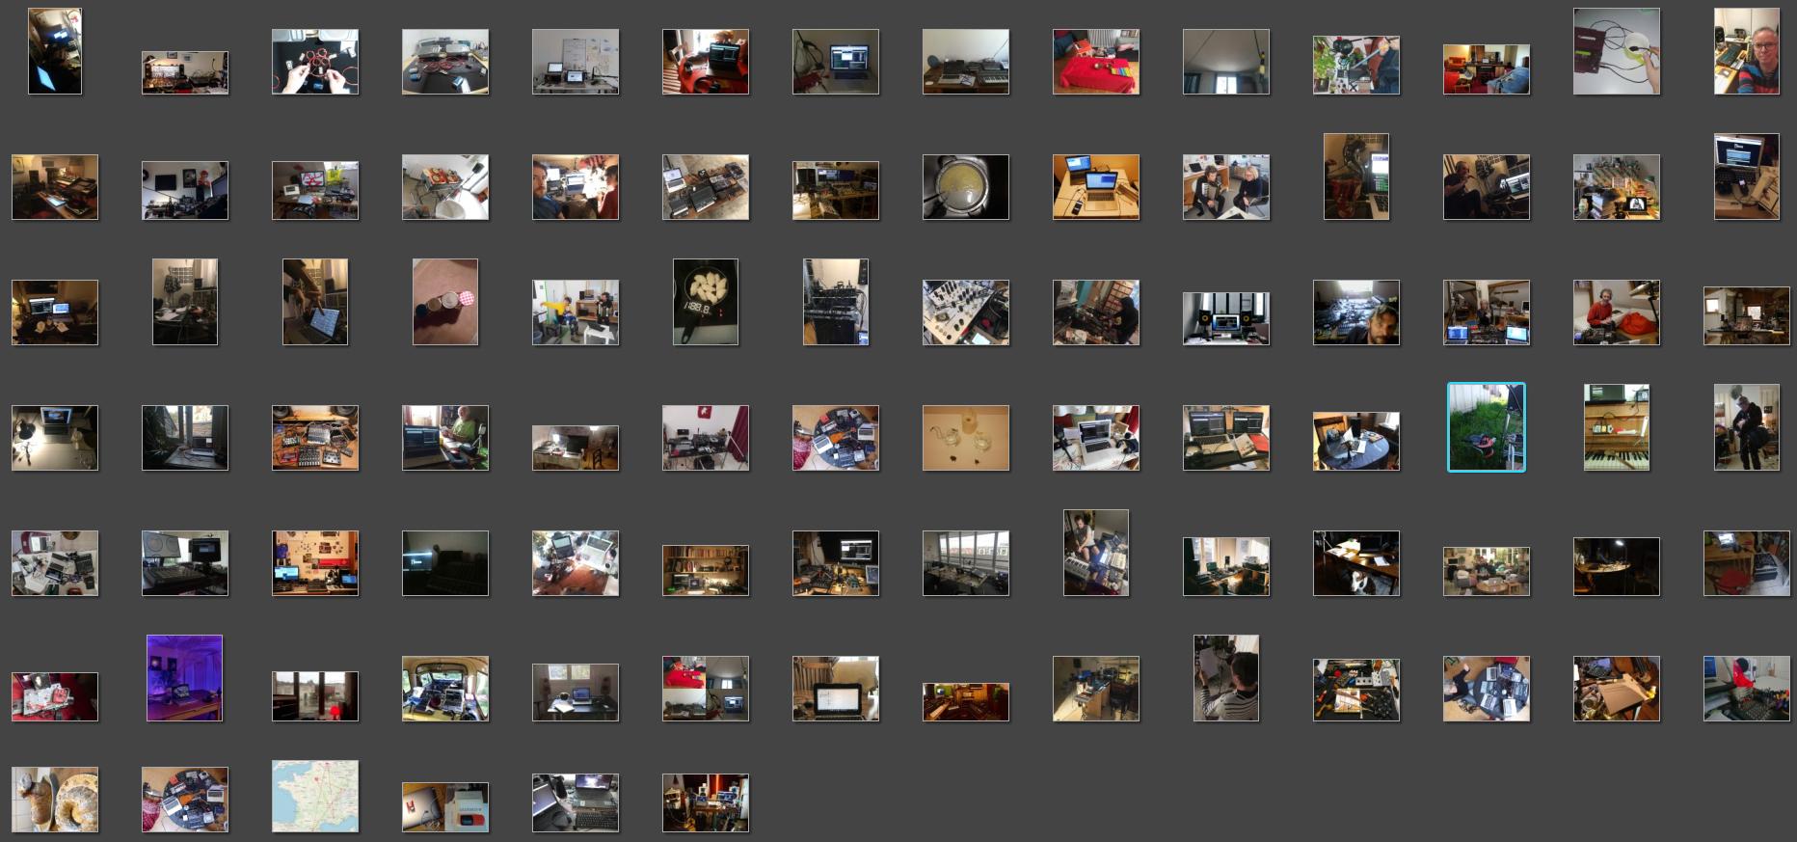Open the child in yellow sweater photo

click(576, 312)
